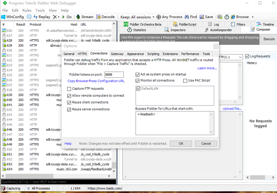Uncheck Act as system proxy on startup

tap(137, 74)
